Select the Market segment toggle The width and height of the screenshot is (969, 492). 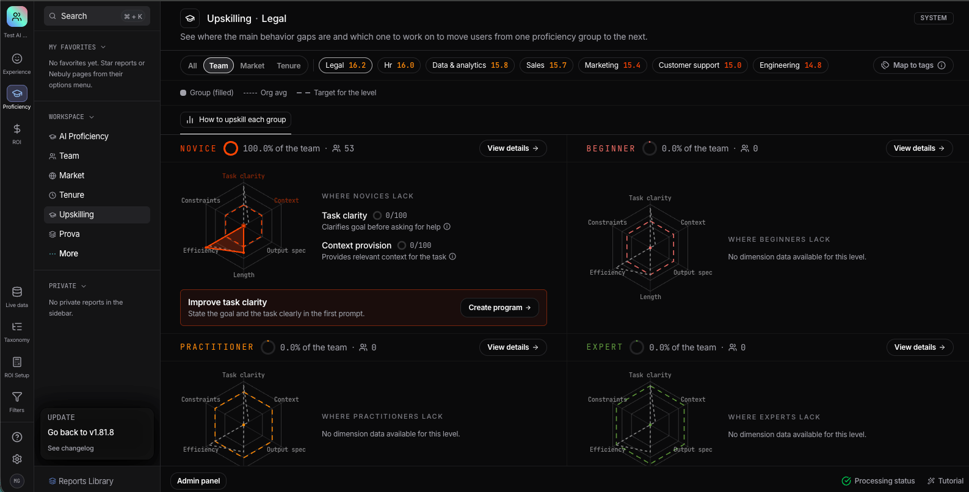pos(252,65)
